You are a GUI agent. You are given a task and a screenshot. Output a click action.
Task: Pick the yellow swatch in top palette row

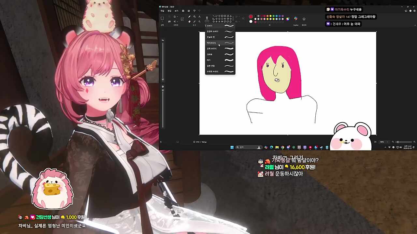click(x=270, y=16)
